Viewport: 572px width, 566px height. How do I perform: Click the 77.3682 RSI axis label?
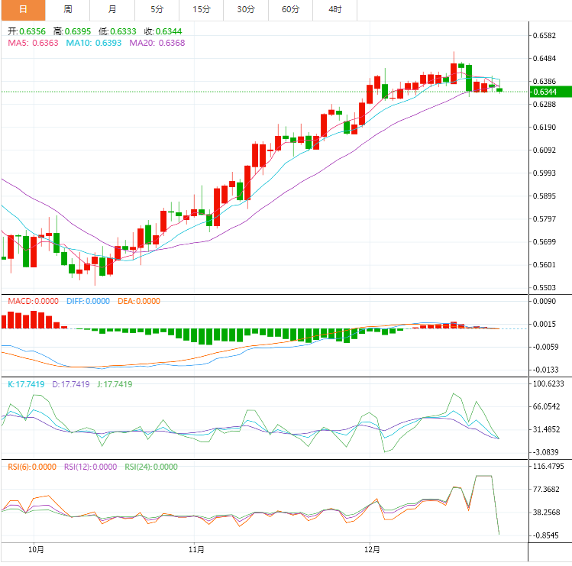point(547,490)
